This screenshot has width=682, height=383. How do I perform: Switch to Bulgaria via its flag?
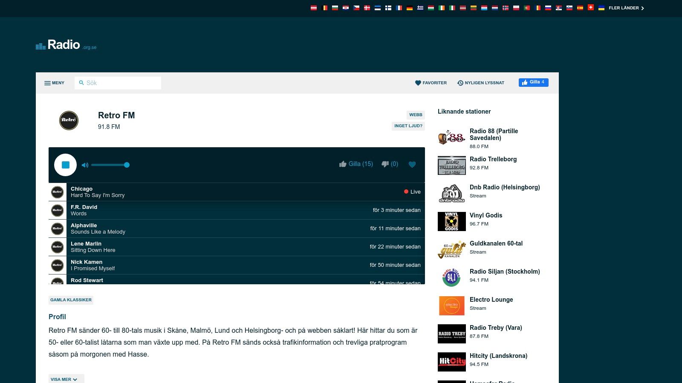click(335, 8)
